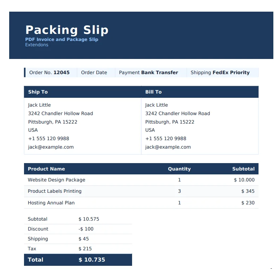Click the Discount amount -$ 100
Screen dimensions: 279x269
click(x=86, y=229)
